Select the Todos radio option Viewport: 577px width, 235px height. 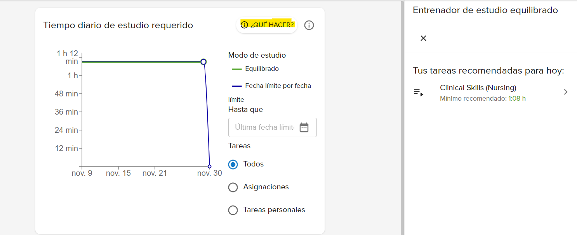tap(233, 165)
